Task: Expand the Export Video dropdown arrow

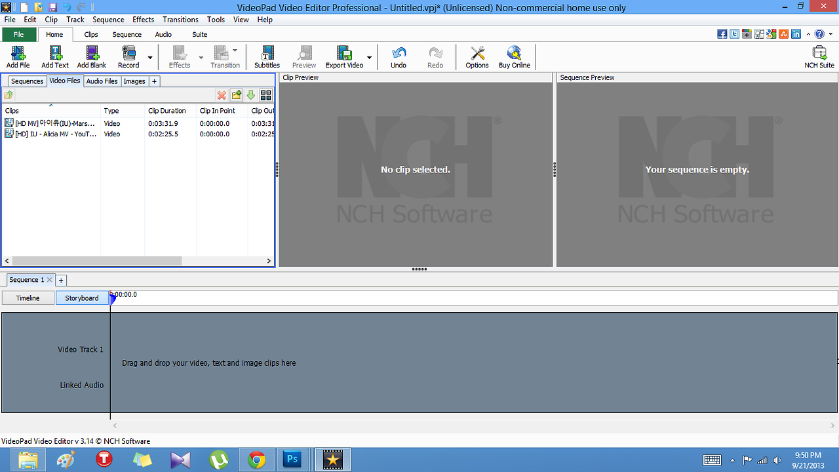Action: 369,58
